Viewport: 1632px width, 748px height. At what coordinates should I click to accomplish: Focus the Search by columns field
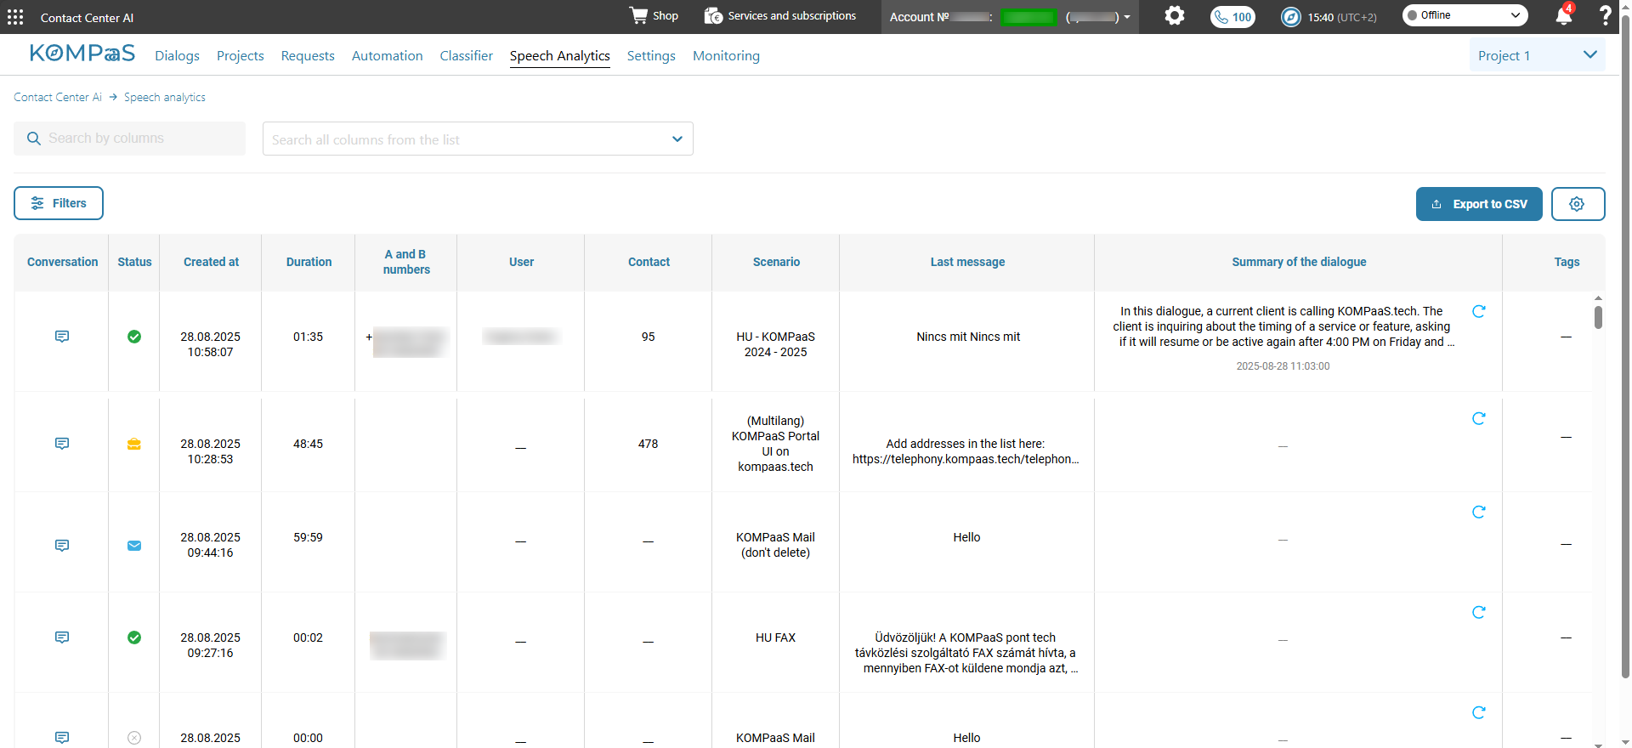[140, 139]
